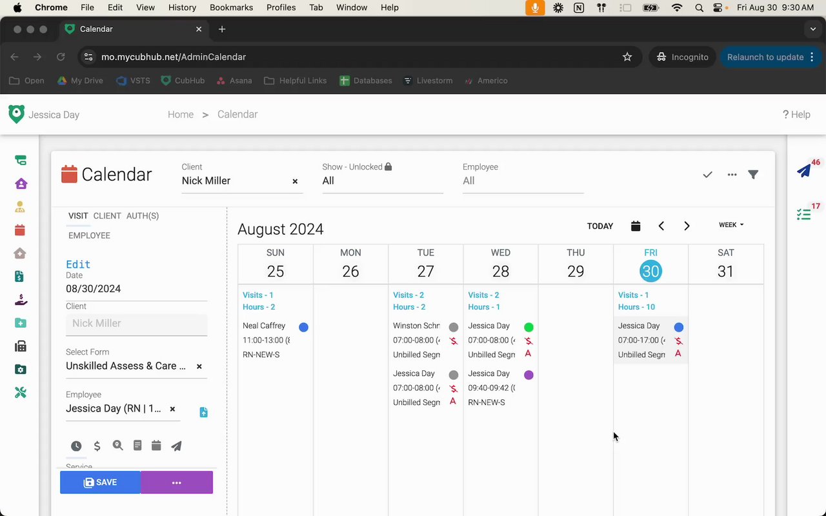The height and width of the screenshot is (516, 826).
Task: Open the purple client home sidebar icon
Action: (x=21, y=184)
